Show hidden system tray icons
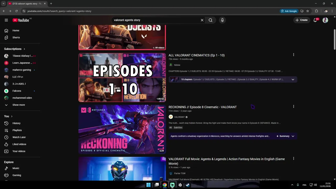This screenshot has height=189, width=336. (292, 185)
